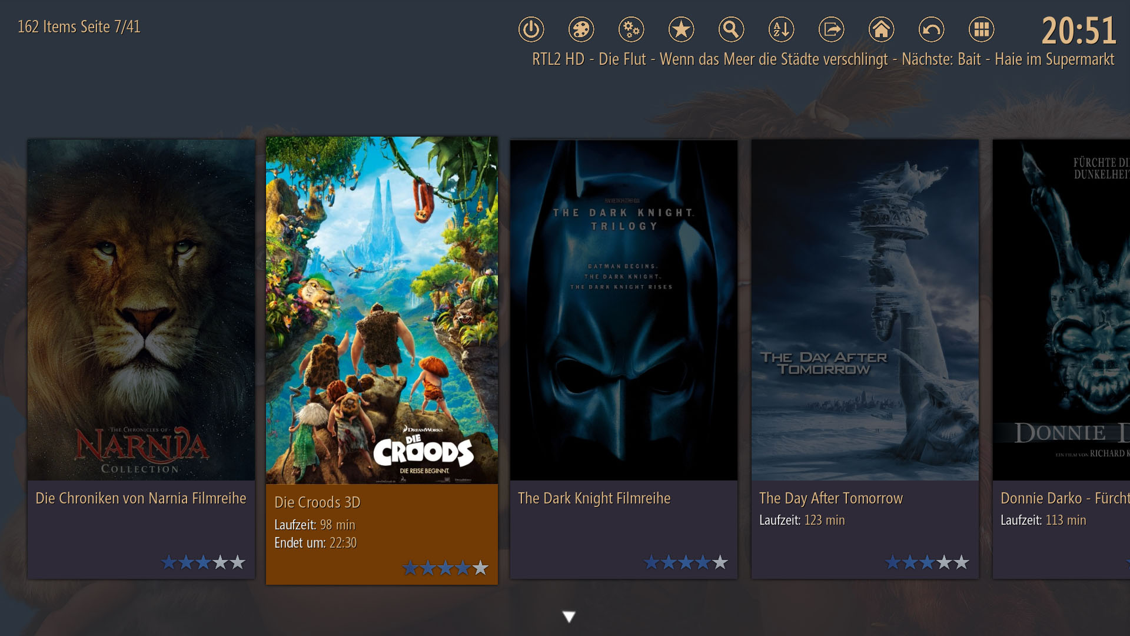Open favourites with the star icon
The height and width of the screenshot is (636, 1130).
(x=681, y=29)
